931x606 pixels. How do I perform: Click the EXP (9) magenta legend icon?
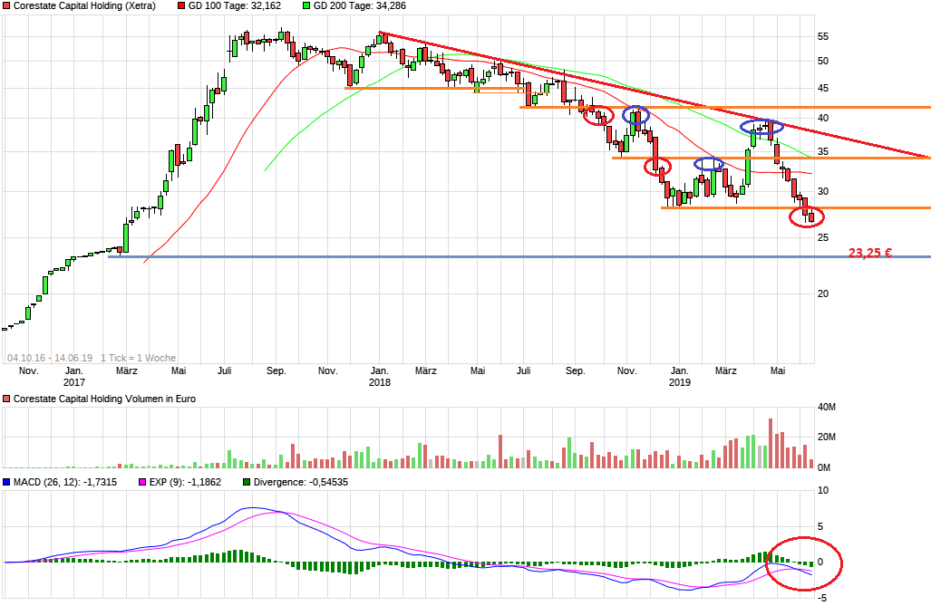(x=142, y=480)
